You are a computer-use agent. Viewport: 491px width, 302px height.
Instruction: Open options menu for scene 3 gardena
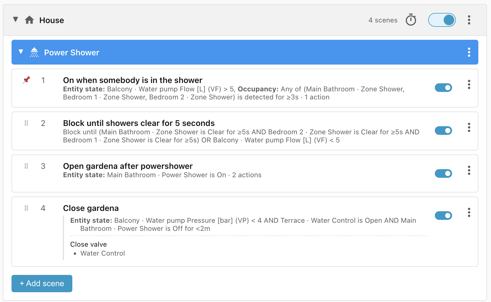tap(469, 170)
